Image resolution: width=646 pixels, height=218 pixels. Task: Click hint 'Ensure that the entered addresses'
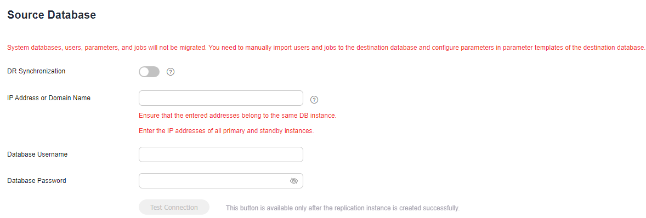tap(237, 116)
